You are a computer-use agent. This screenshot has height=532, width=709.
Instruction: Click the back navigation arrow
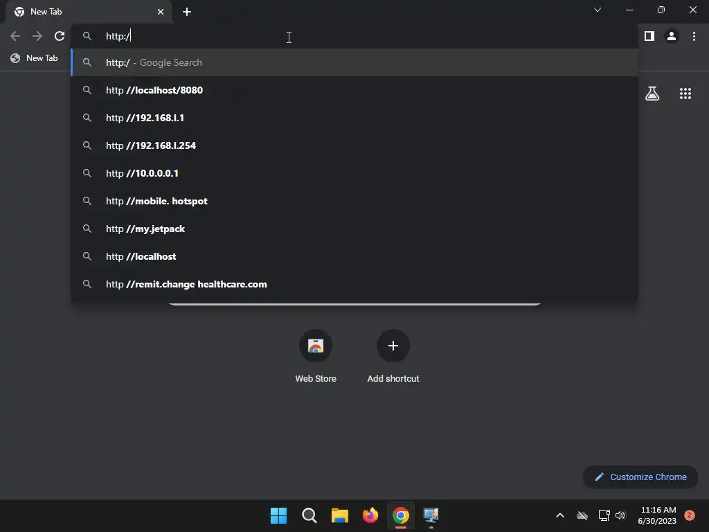click(x=15, y=36)
